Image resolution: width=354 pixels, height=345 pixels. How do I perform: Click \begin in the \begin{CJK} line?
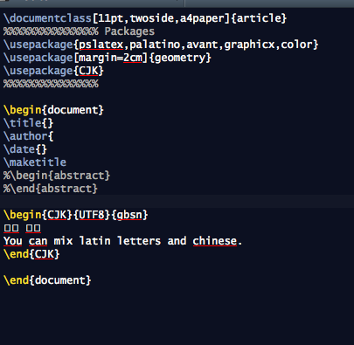23,215
